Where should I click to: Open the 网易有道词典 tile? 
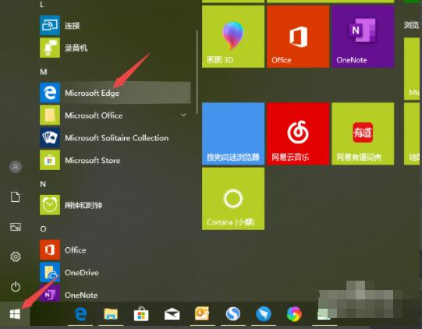pos(363,133)
